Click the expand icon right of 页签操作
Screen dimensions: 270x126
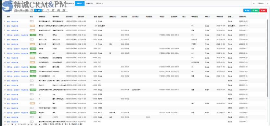click(267, 3)
